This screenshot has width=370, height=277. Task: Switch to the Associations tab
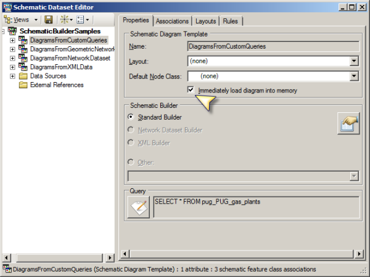click(172, 21)
